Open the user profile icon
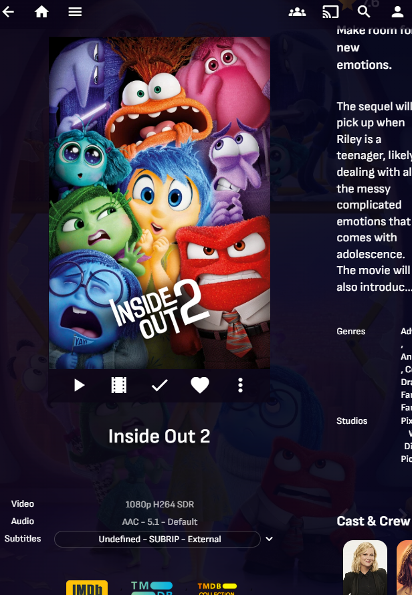412x595 pixels. [x=397, y=12]
